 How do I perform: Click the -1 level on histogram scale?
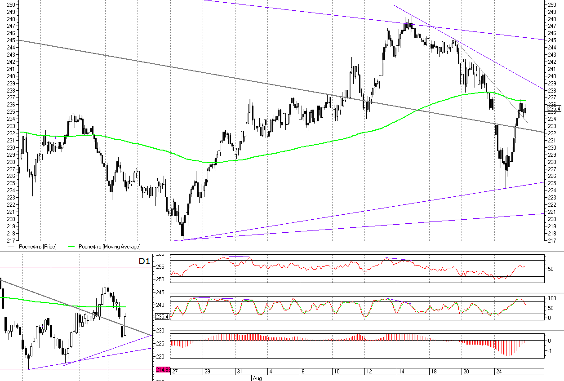coord(551,351)
